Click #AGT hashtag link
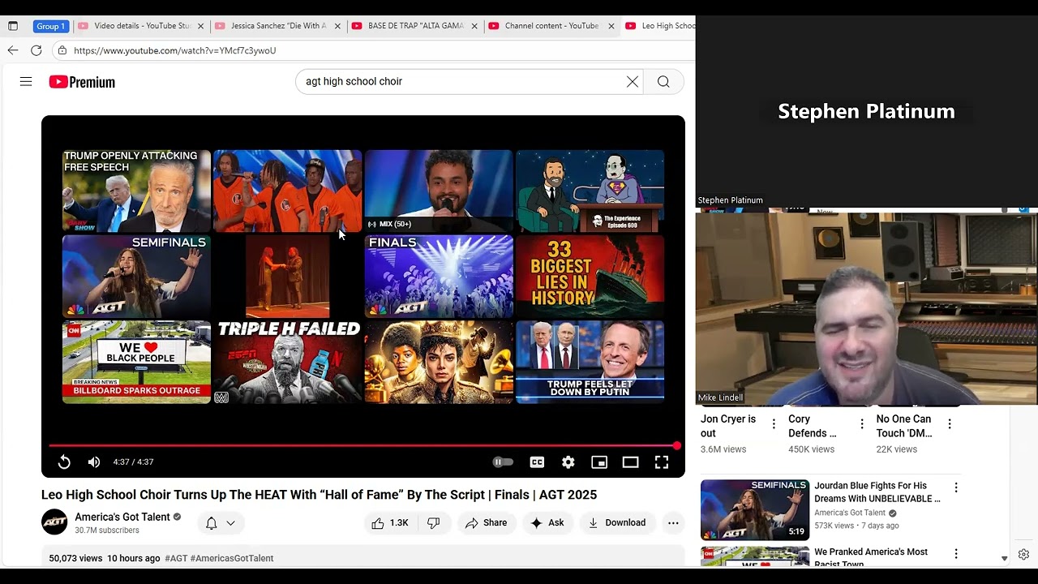The image size is (1038, 584). tap(176, 558)
